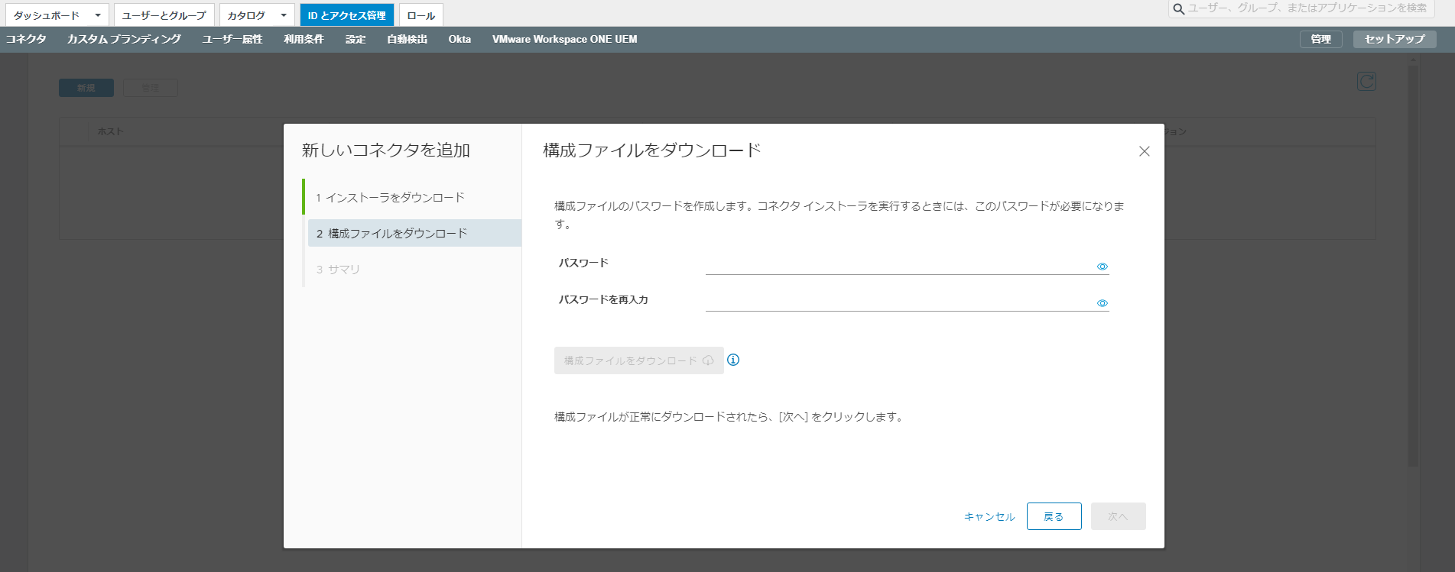The image size is (1455, 572).
Task: Click the セットアップ button
Action: pos(1395,39)
